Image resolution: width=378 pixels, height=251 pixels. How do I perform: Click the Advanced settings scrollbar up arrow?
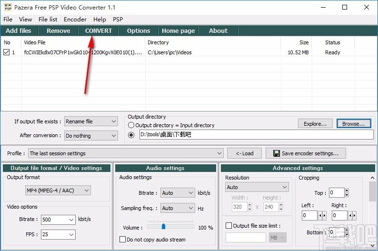click(x=372, y=178)
